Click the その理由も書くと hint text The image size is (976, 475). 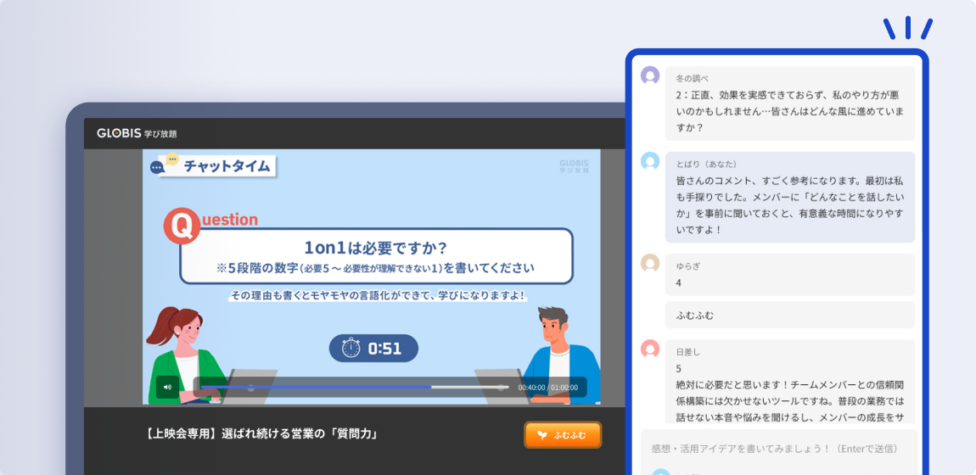pyautogui.click(x=377, y=296)
